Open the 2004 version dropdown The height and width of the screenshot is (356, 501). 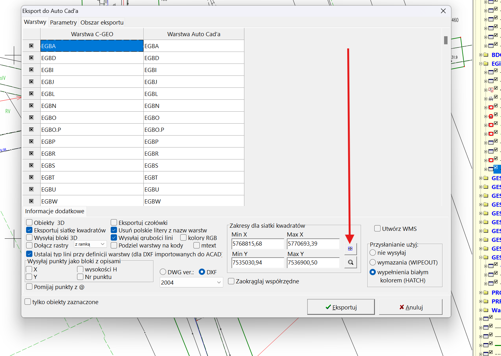(x=191, y=282)
